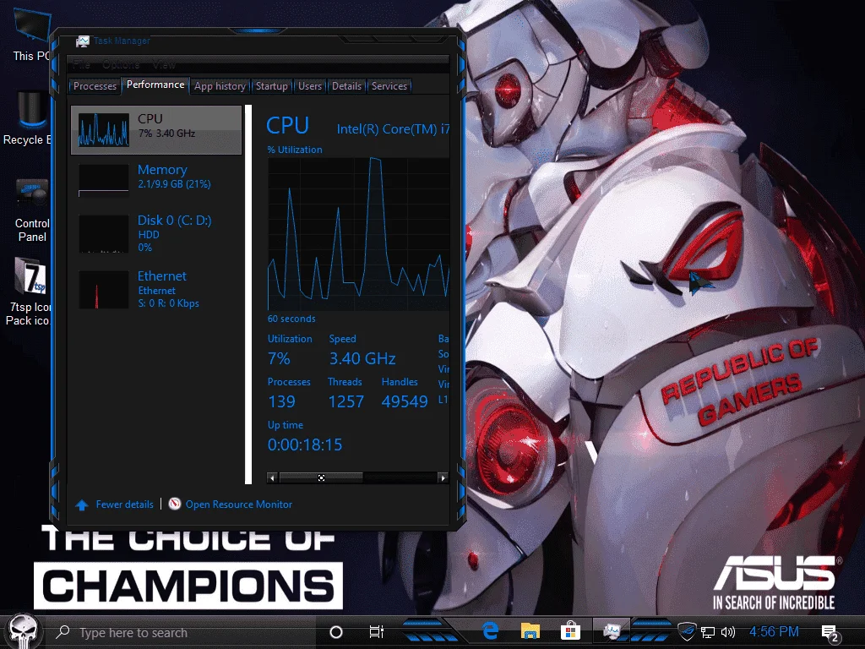Click the Resource Monitor gauge icon

click(174, 504)
